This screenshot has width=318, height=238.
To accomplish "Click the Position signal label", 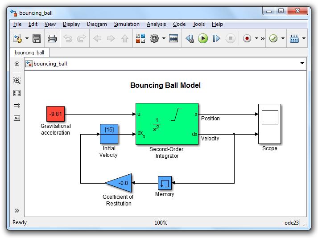I will click(211, 119).
